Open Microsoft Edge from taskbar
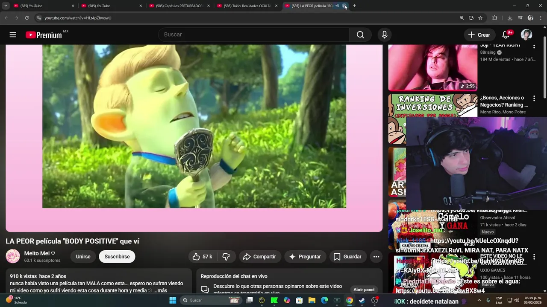547x307 pixels. click(x=324, y=300)
